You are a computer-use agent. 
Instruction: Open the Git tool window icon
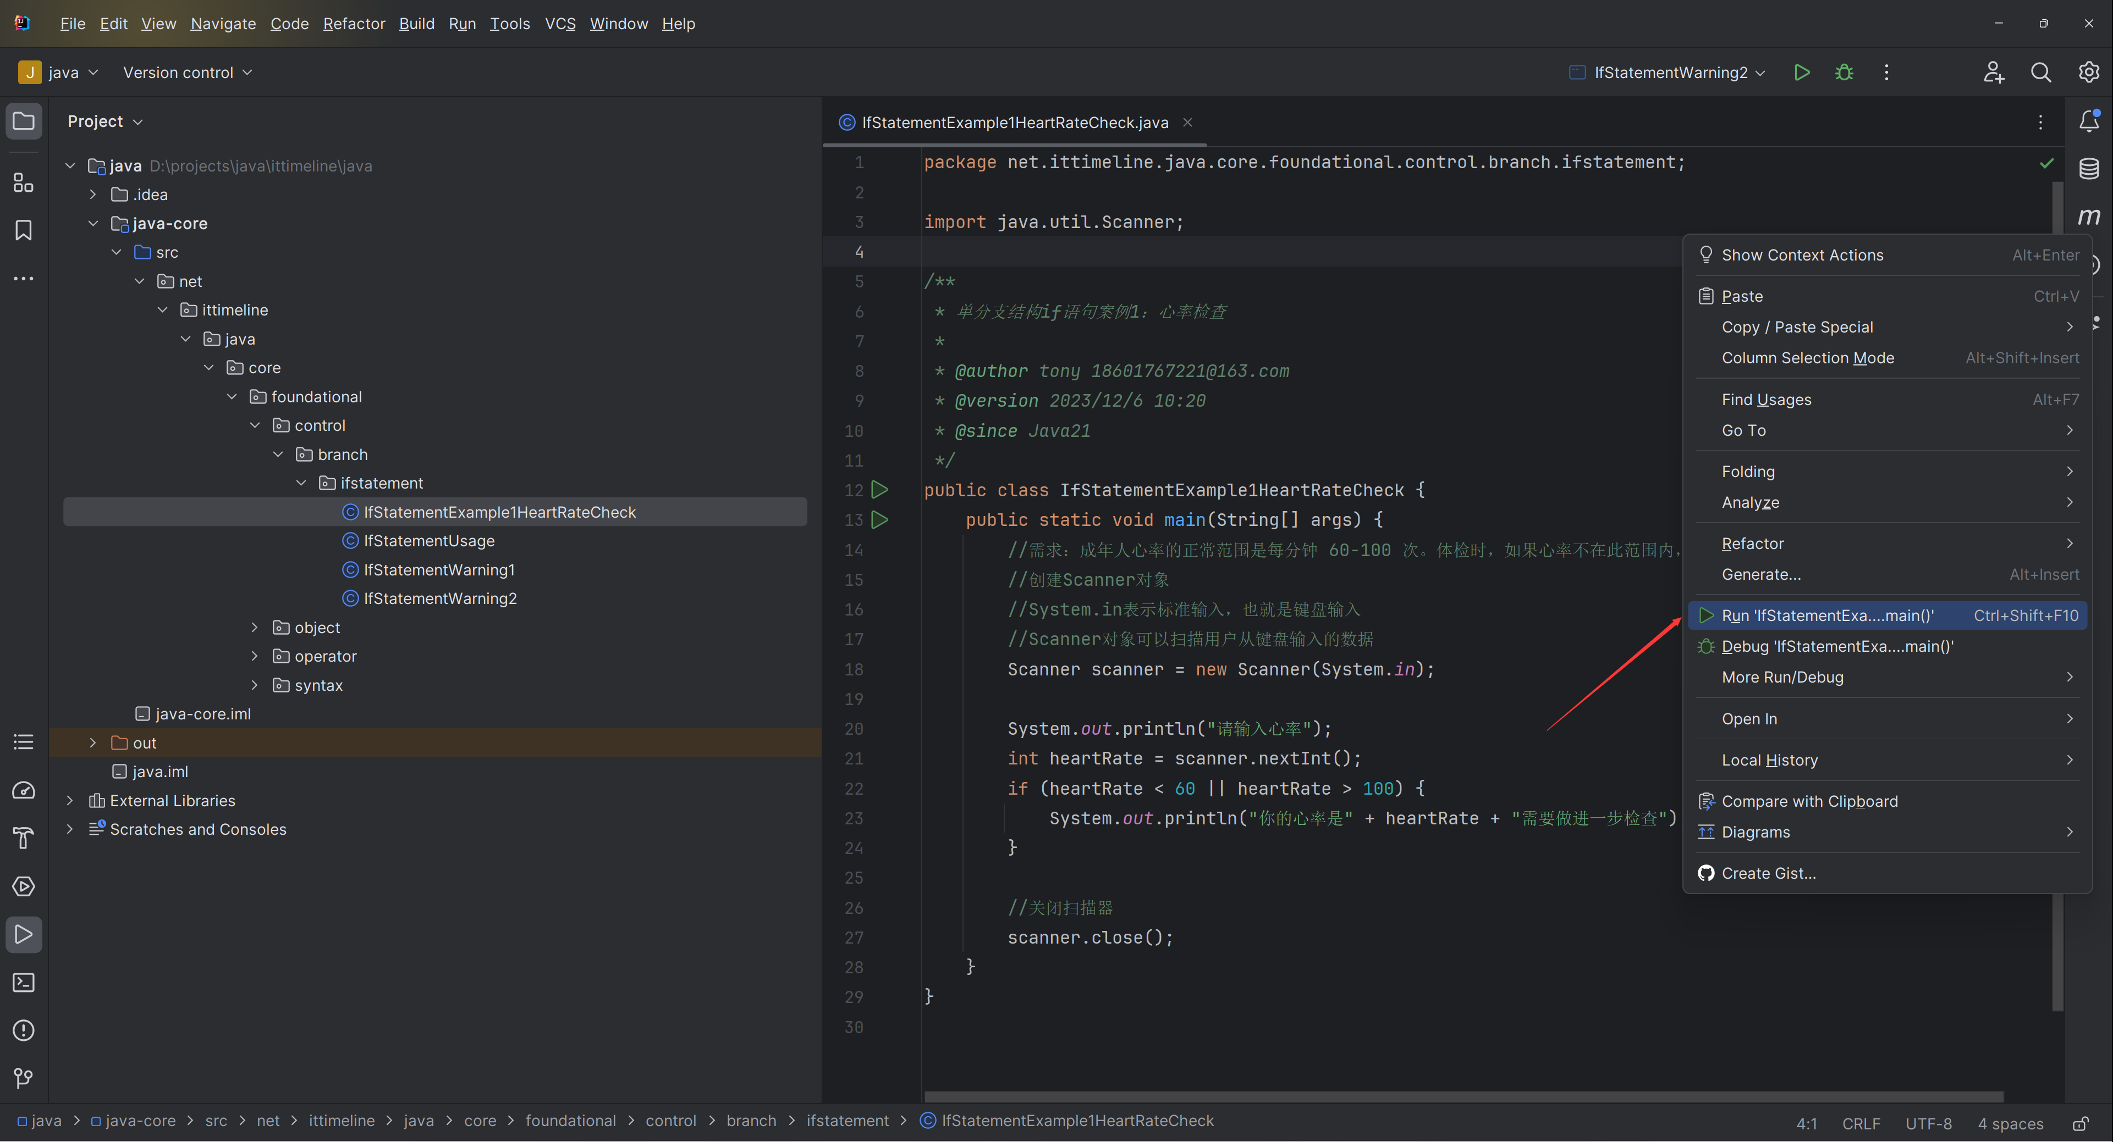click(24, 1078)
